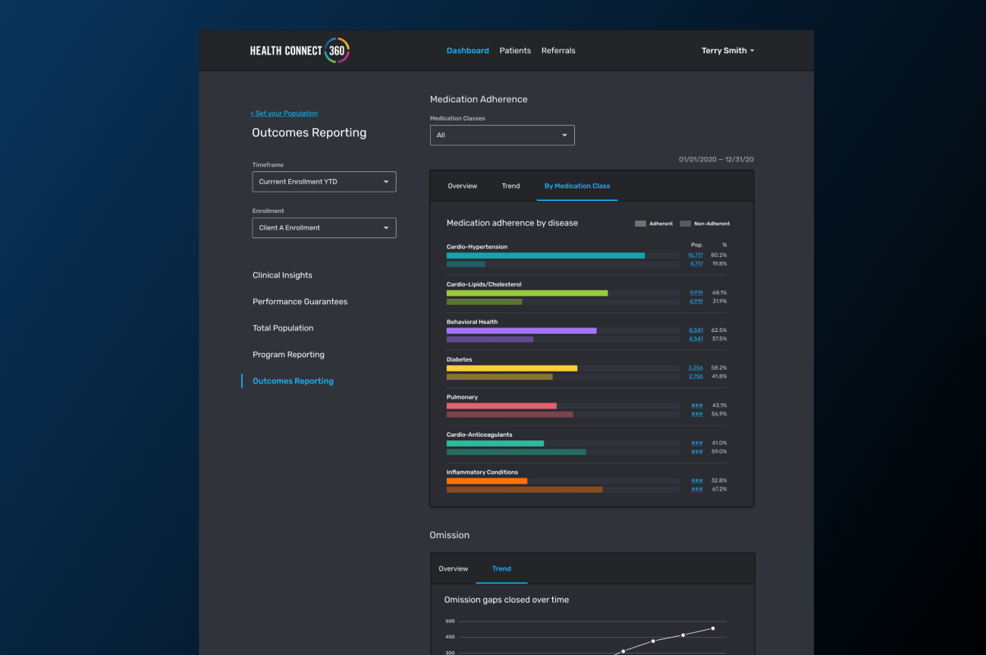Open the Timeframe dropdown
The height and width of the screenshot is (655, 986).
pyautogui.click(x=324, y=182)
